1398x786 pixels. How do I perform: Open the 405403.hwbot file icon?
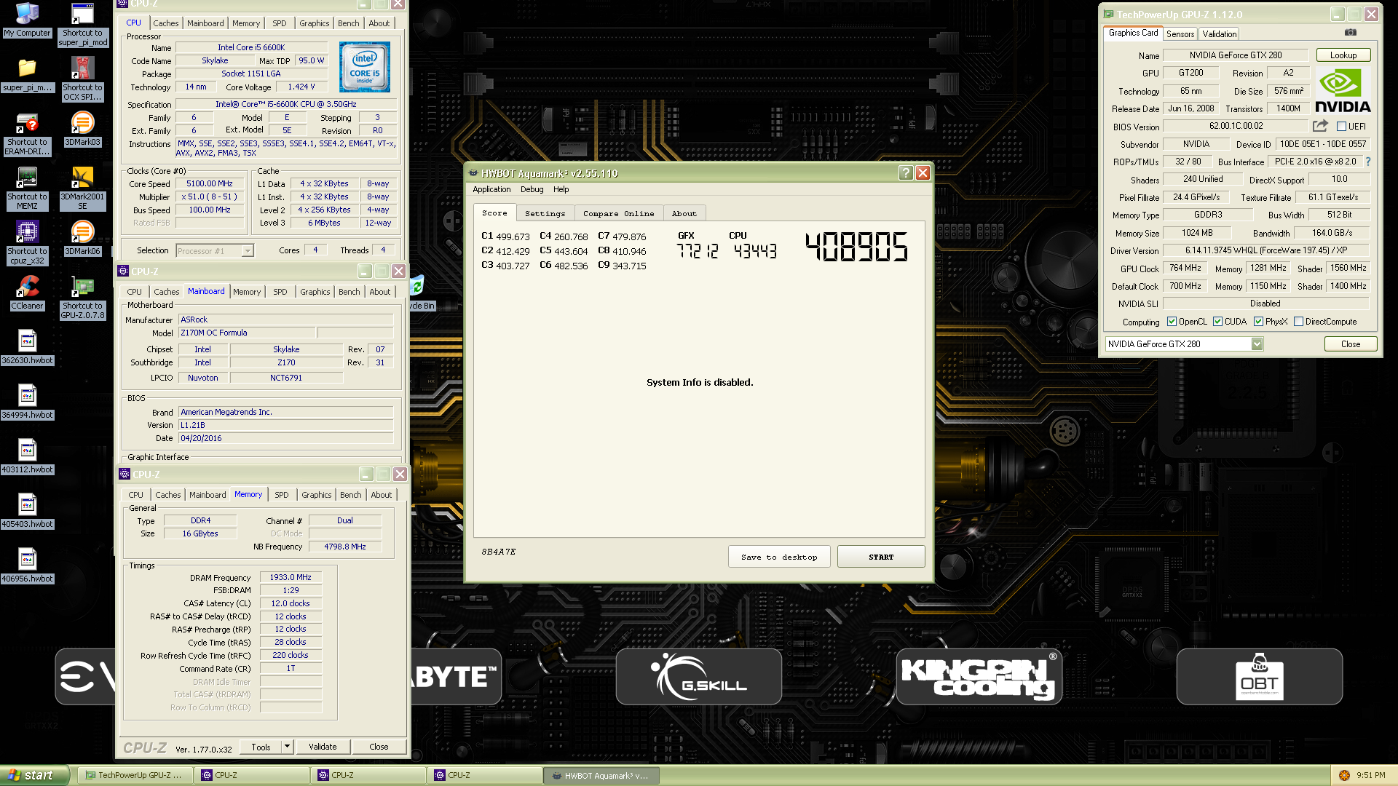pyautogui.click(x=27, y=511)
